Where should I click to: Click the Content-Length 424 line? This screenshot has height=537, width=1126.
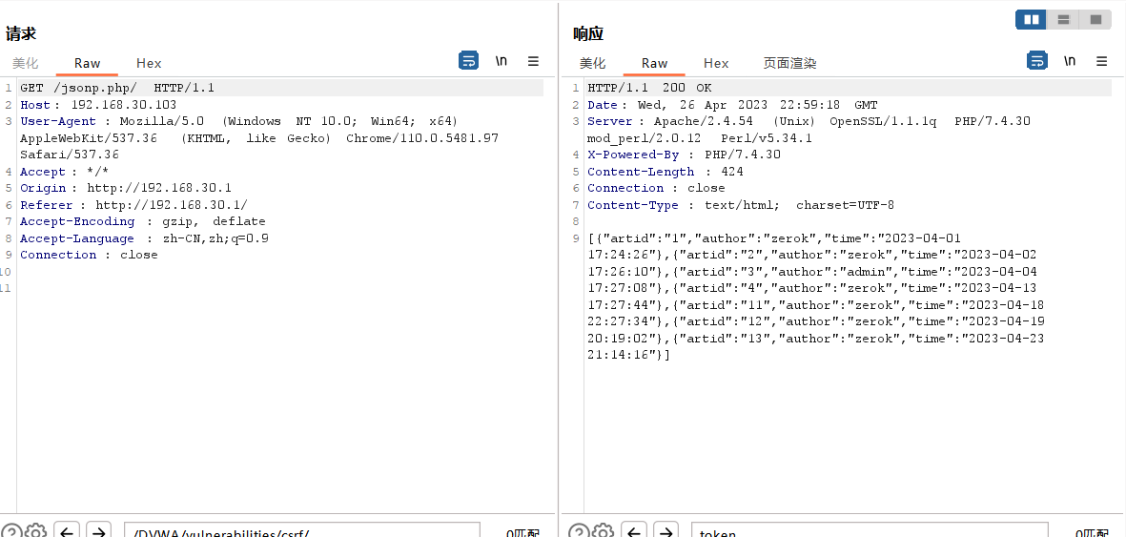(x=665, y=172)
